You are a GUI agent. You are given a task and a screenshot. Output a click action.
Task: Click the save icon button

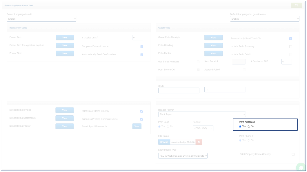click(x=296, y=5)
